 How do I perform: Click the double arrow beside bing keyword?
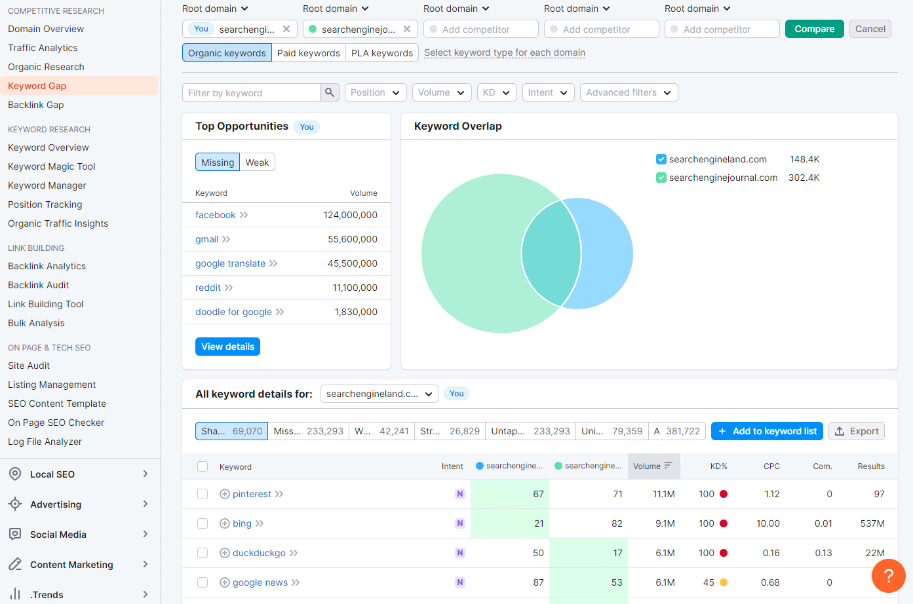click(x=260, y=523)
